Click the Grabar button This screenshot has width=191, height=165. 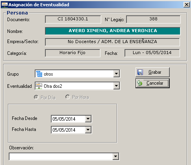(x=152, y=72)
